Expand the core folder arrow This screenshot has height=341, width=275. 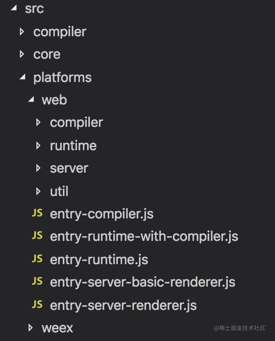(x=22, y=54)
